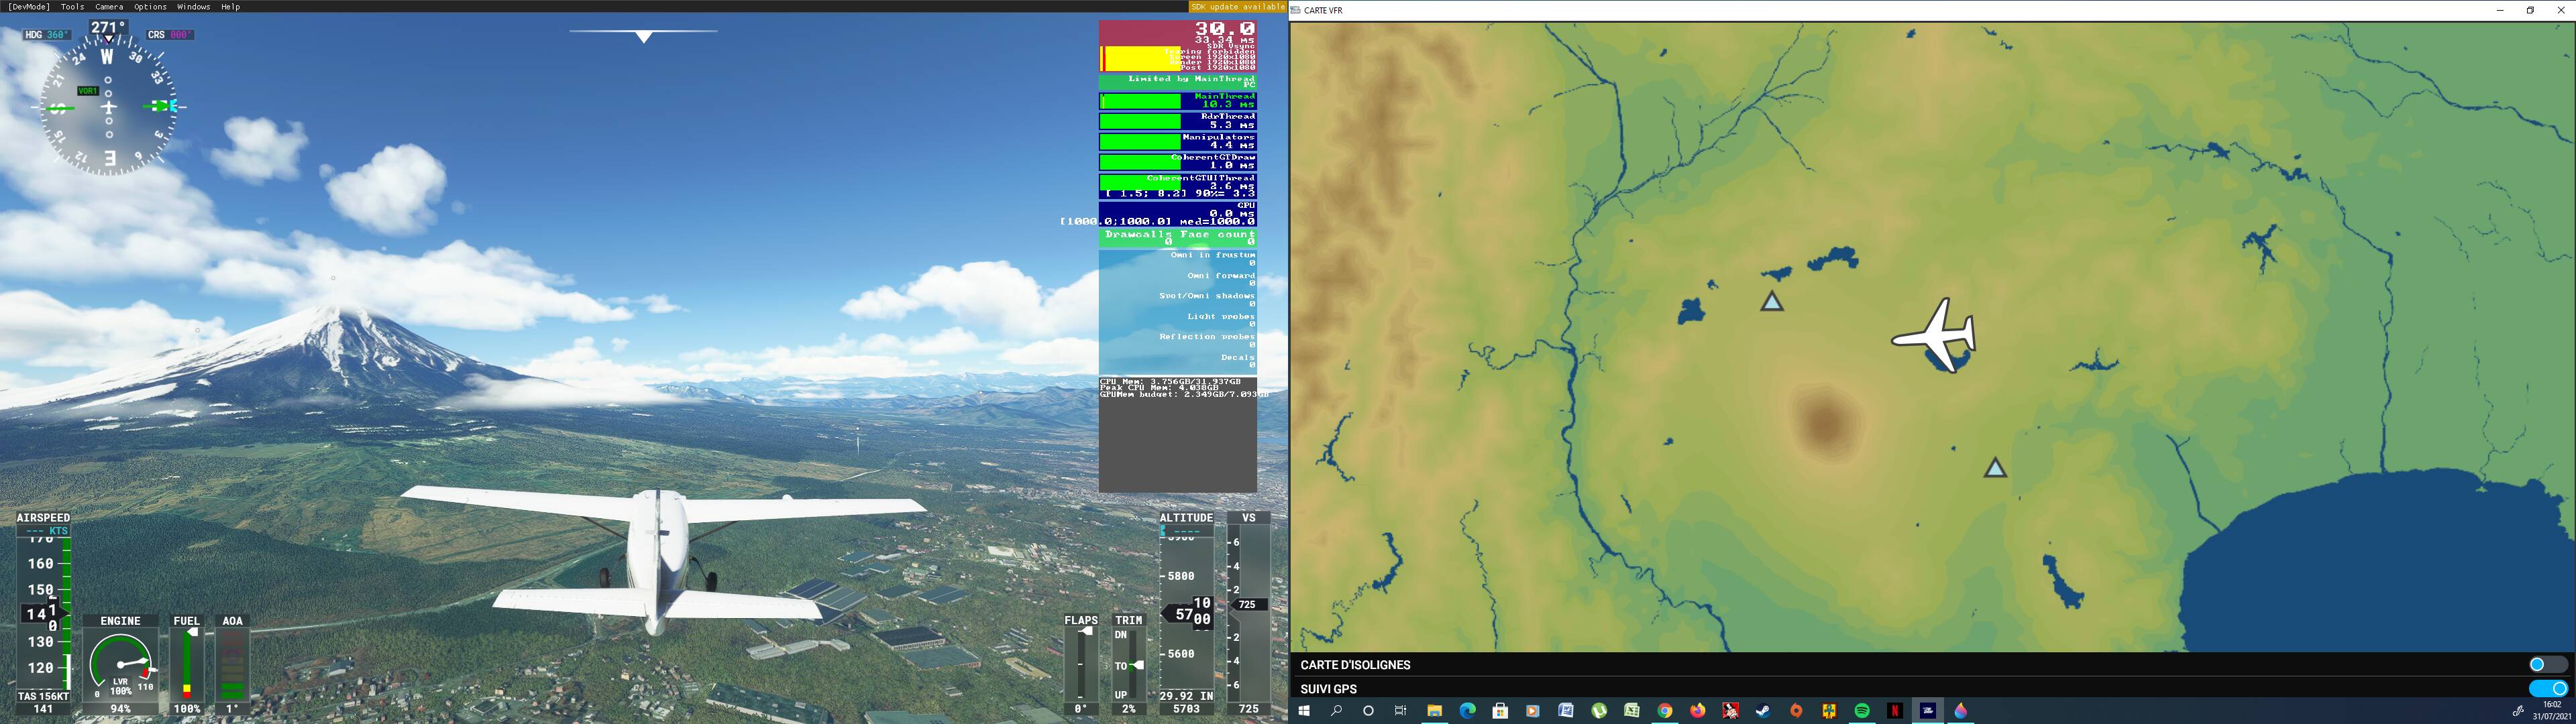Switch to Google Chrome in taskbar
This screenshot has height=724, width=2576.
(1665, 711)
